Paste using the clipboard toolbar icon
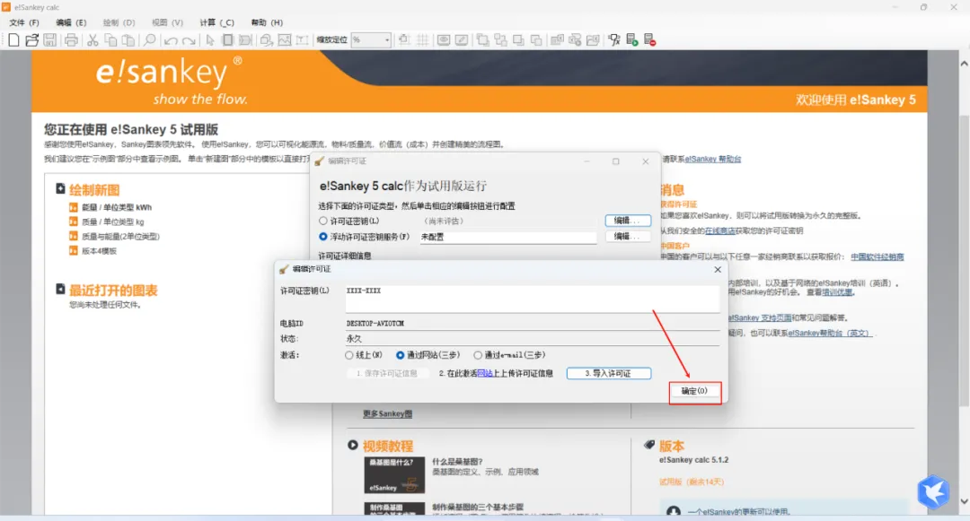Viewport: 970px width, 521px height. pos(128,40)
